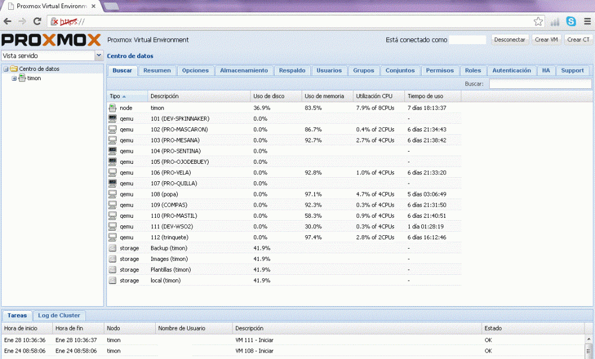Sort tasks by Hora de inicio header
The image size is (595, 359).
pyautogui.click(x=27, y=328)
